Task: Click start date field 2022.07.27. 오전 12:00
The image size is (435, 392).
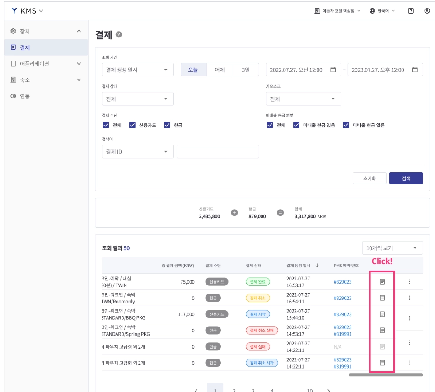Action: click(x=303, y=70)
